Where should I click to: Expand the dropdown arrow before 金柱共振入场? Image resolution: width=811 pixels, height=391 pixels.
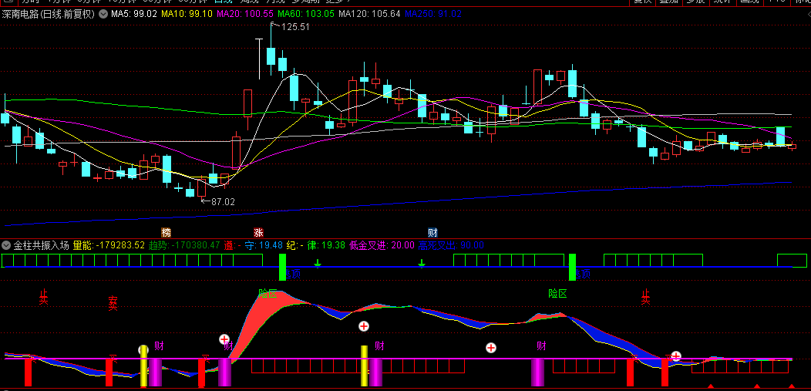coord(7,245)
